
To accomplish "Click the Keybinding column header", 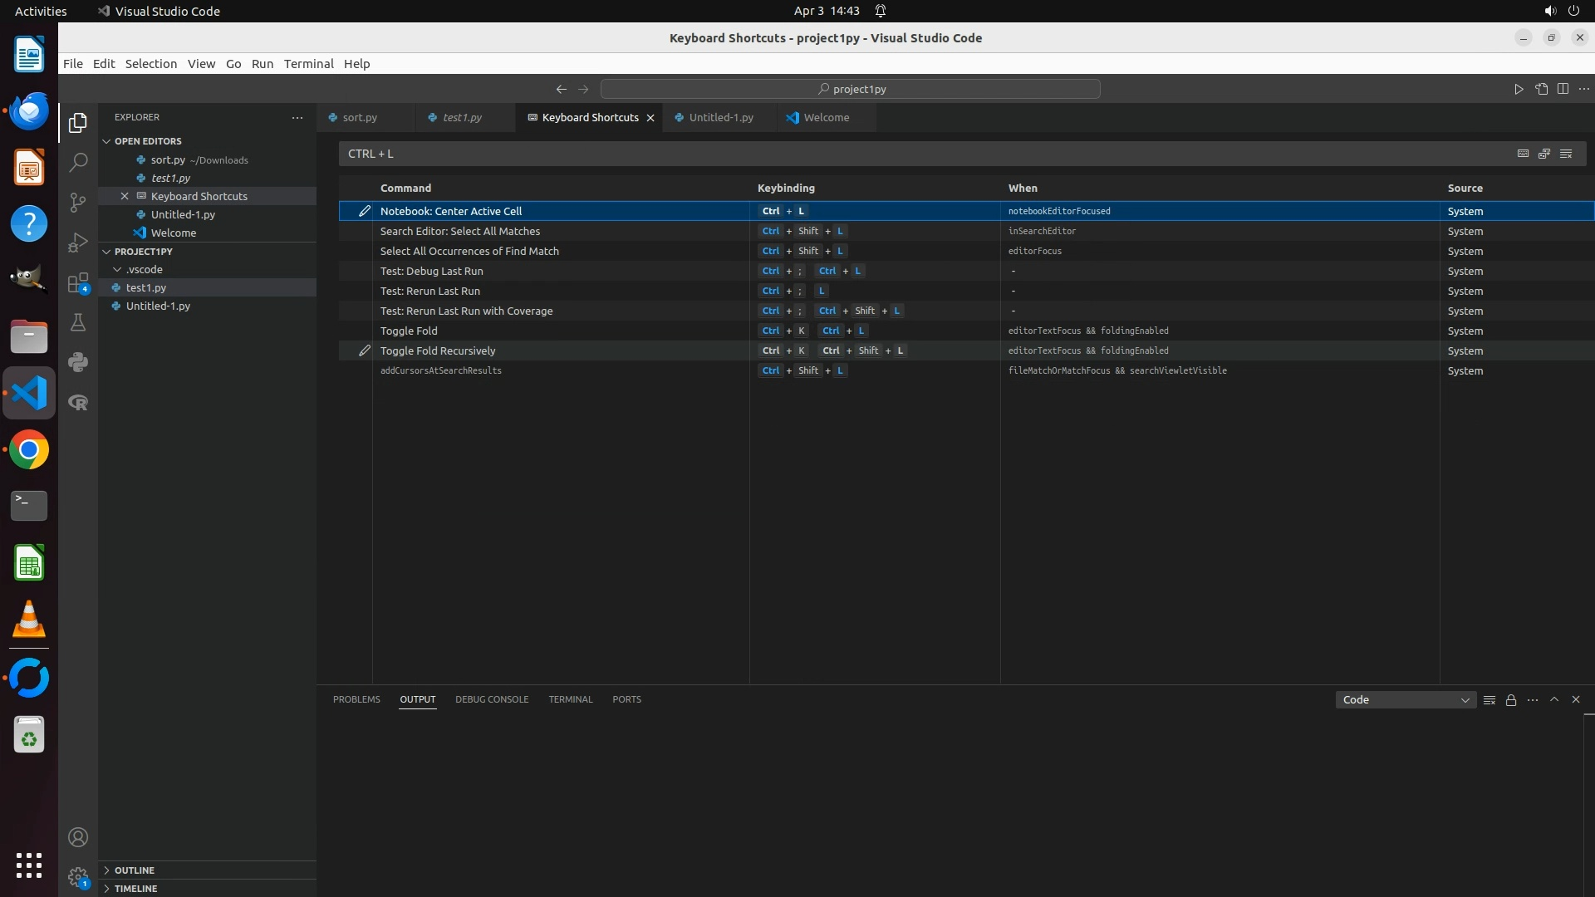I will click(x=786, y=189).
